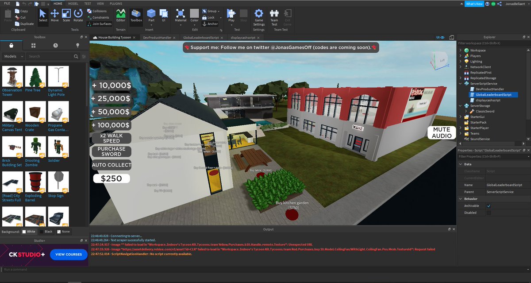Cut selection with the Cut button
This screenshot has height=283, width=531.
[20, 17]
